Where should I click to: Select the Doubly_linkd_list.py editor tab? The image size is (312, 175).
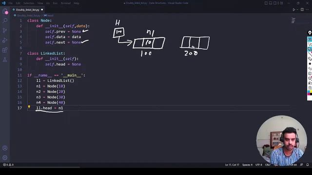(28, 10)
